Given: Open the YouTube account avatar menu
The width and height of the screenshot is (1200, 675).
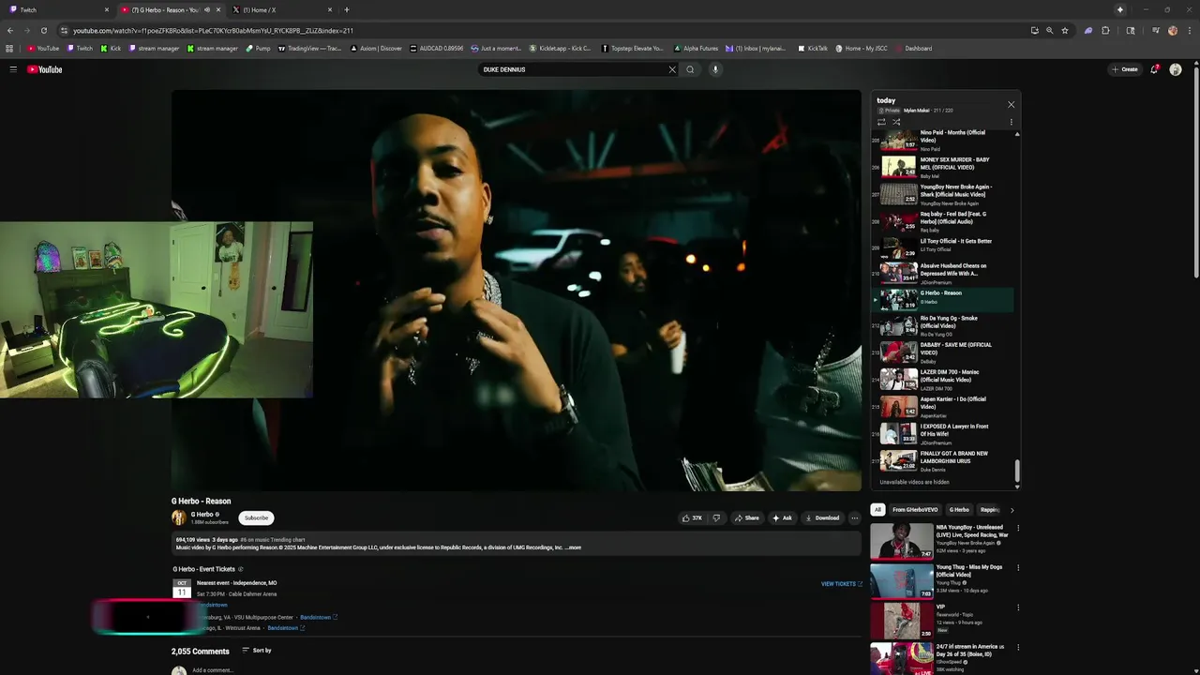Looking at the screenshot, I should click(1176, 69).
